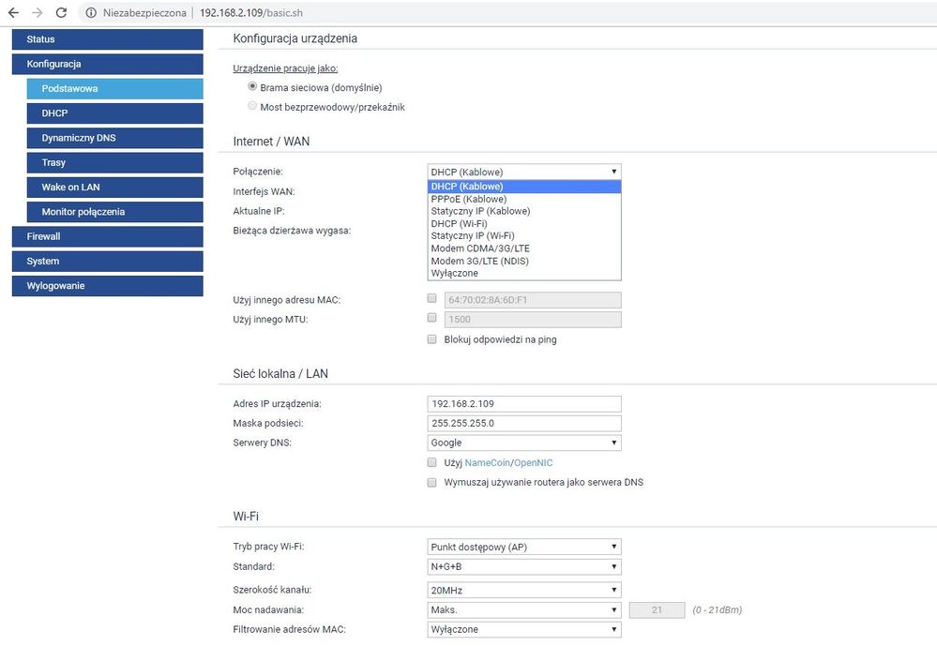
Task: Click the browser back arrow
Action: pyautogui.click(x=13, y=13)
